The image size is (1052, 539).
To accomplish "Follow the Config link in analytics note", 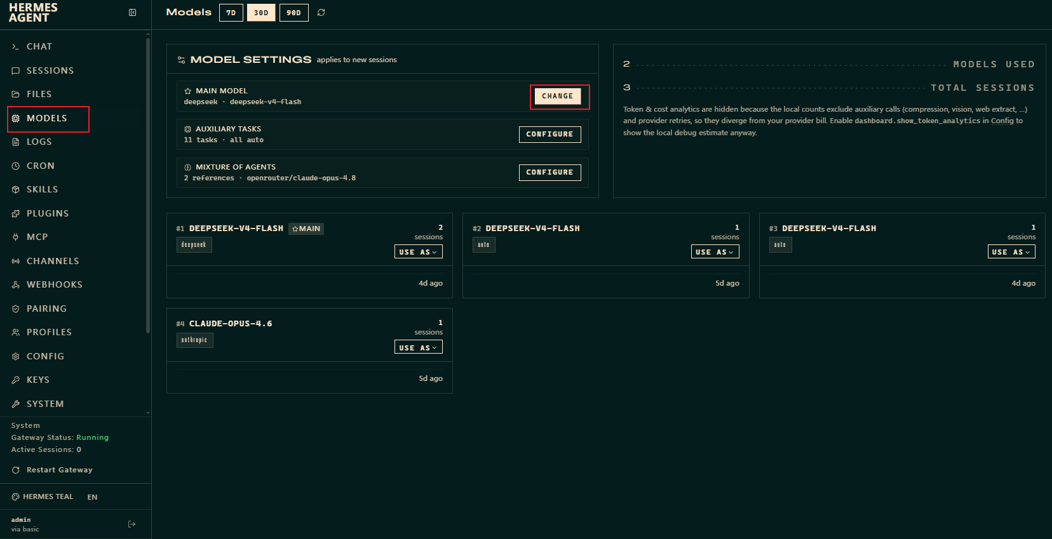I will pos(1002,121).
